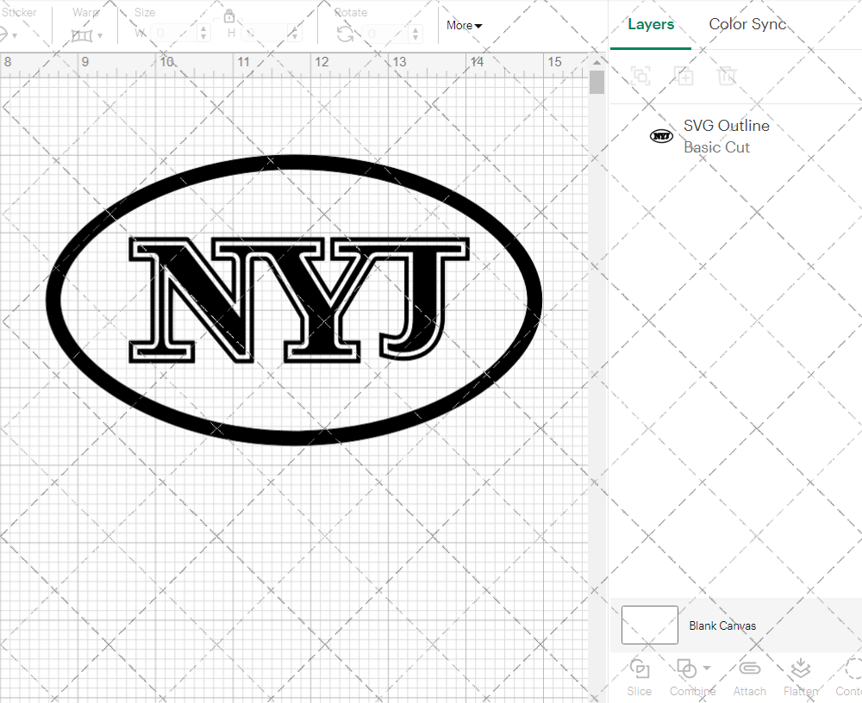Click the Size width input field
This screenshot has height=703, width=862.
click(172, 34)
